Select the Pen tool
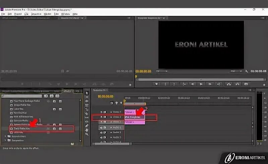Viewport: 268px width, 164px height. pyautogui.click(x=87, y=126)
